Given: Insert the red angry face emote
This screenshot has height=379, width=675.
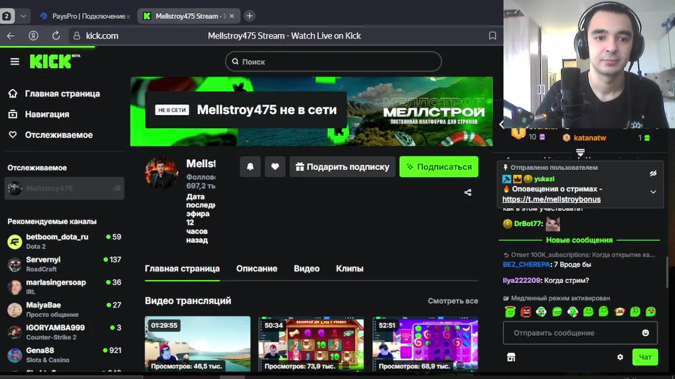Looking at the screenshot, I should pos(526,312).
